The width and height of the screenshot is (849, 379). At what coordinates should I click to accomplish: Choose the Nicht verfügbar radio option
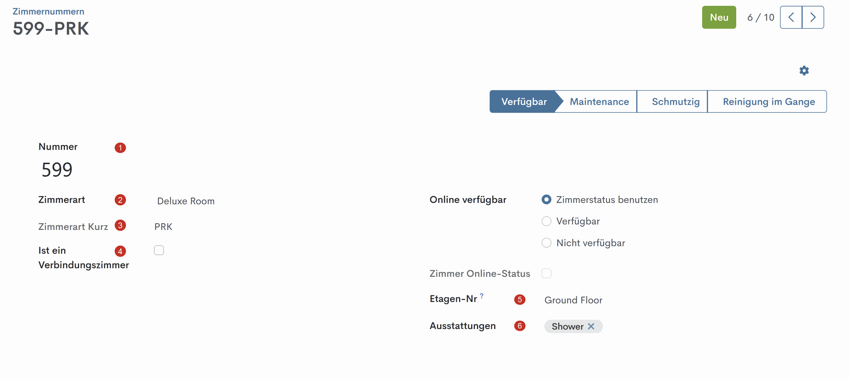pyautogui.click(x=547, y=243)
